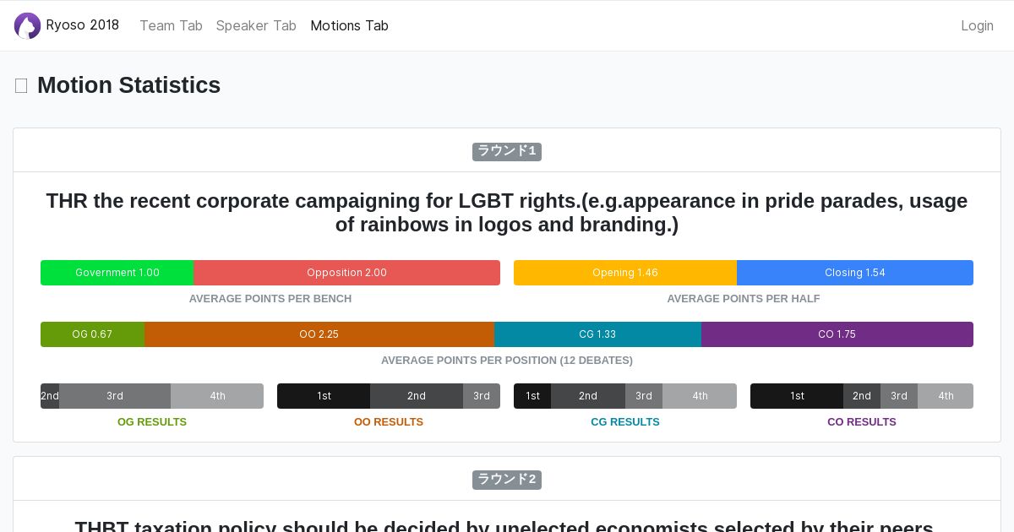
Task: Click the 1st segment in OO results
Action: click(324, 396)
